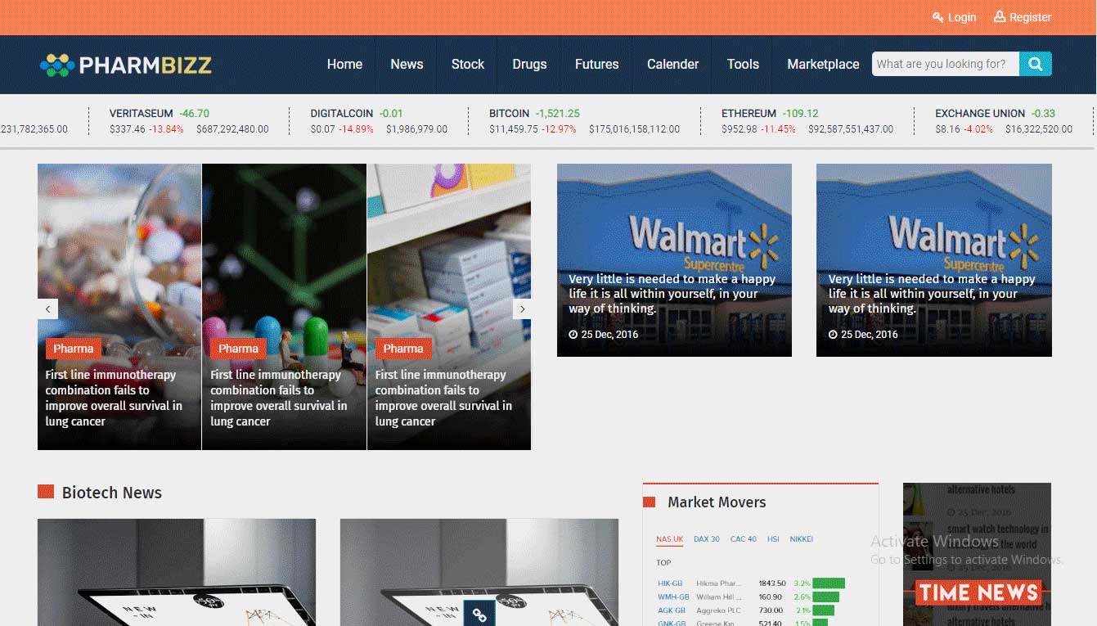The width and height of the screenshot is (1097, 626).
Task: Click the Bitcoin price $11,459.75
Action: 514,129
